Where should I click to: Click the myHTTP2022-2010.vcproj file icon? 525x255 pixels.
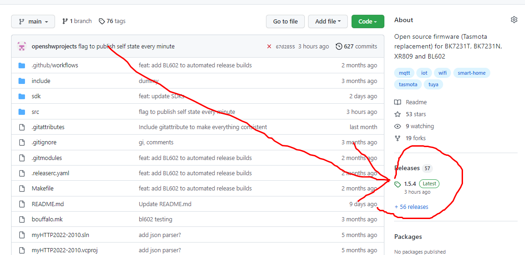pyautogui.click(x=22, y=250)
